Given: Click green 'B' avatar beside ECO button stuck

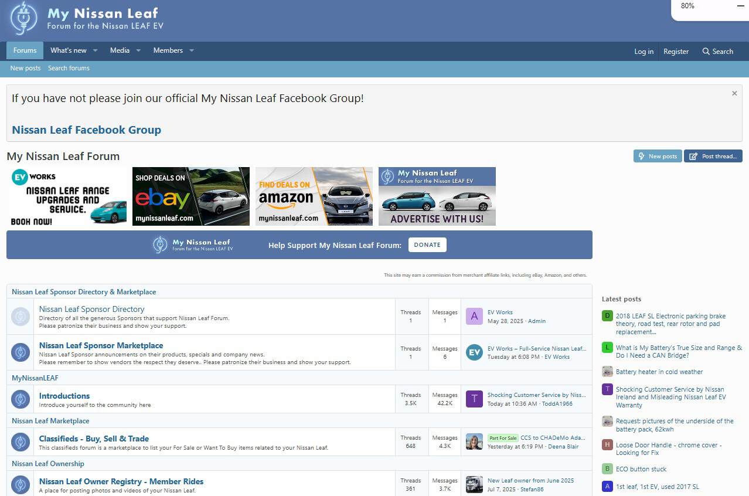Looking at the screenshot, I should (607, 469).
